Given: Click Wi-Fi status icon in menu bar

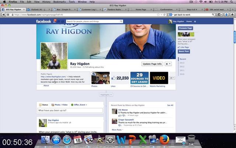Looking at the screenshot, I should [x=201, y=2].
